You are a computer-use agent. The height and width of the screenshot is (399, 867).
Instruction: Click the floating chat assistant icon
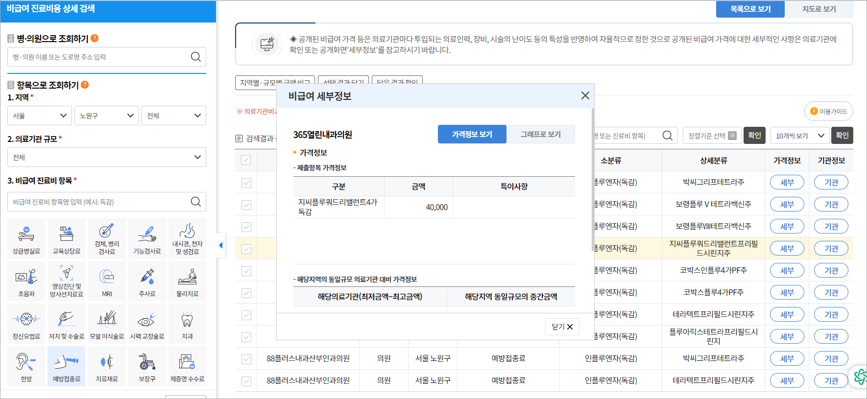click(861, 376)
